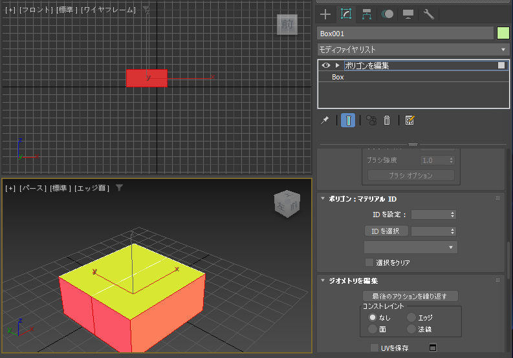Remove modifier with trash can icon
The height and width of the screenshot is (358, 513).
click(387, 120)
